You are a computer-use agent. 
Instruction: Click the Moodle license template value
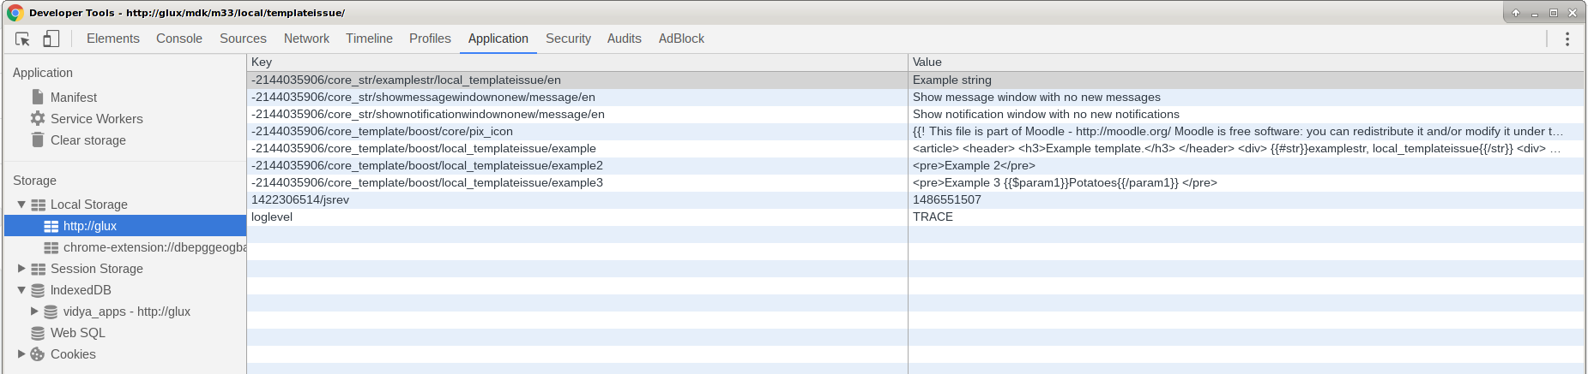[x=1247, y=132]
